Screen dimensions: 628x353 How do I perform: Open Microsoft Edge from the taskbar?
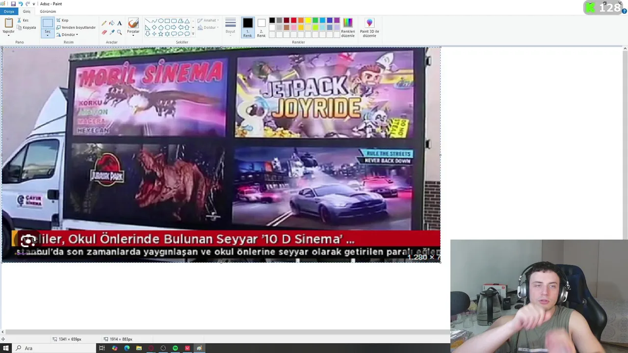click(x=127, y=348)
